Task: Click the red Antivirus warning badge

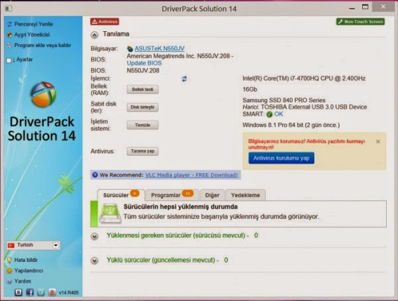Action: (x=105, y=22)
